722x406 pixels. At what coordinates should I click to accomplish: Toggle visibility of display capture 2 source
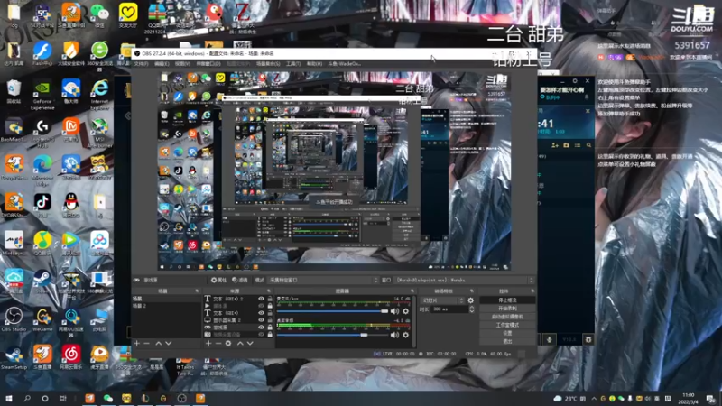[262, 320]
